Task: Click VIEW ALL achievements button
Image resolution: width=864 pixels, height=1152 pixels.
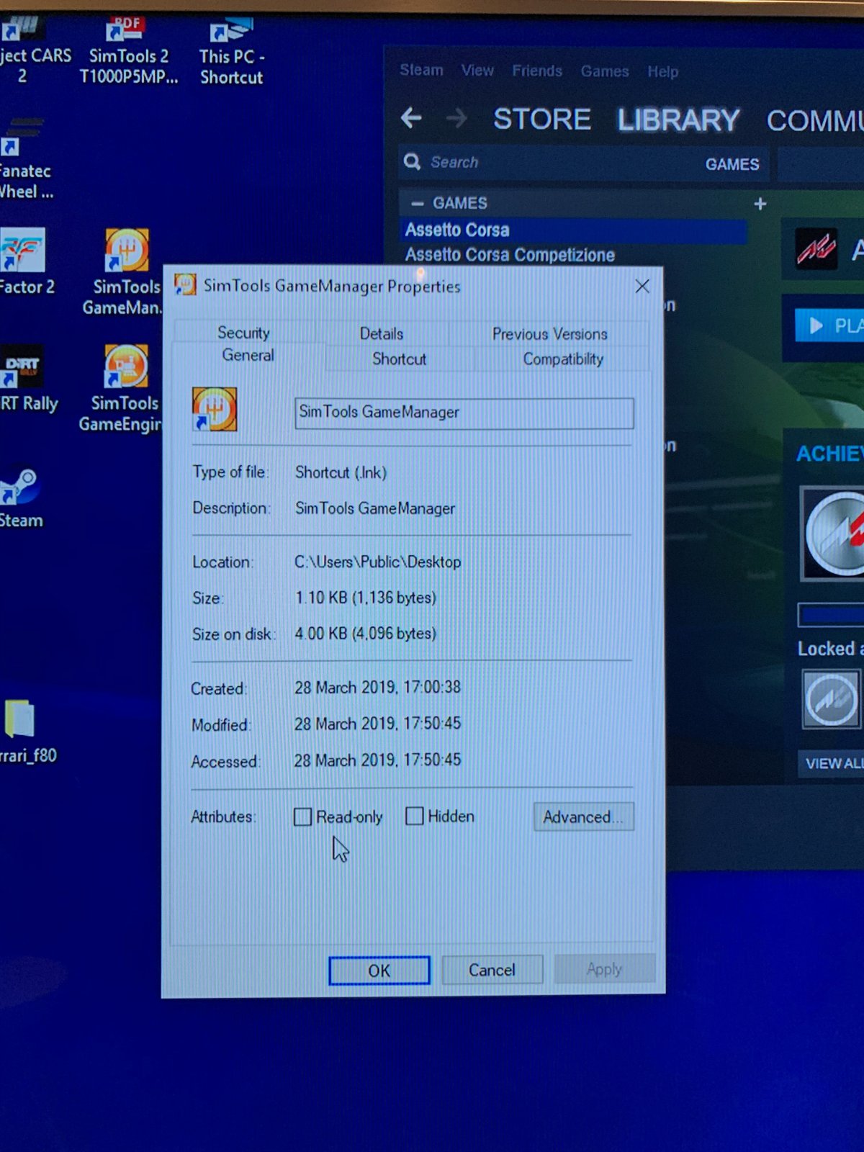Action: [x=832, y=763]
